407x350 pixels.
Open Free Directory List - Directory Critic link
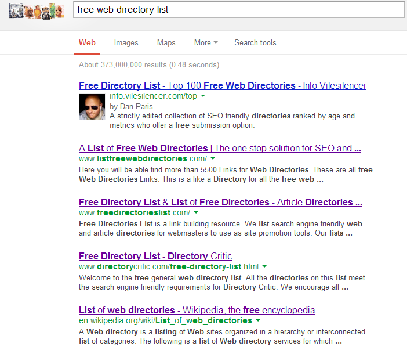(x=155, y=256)
